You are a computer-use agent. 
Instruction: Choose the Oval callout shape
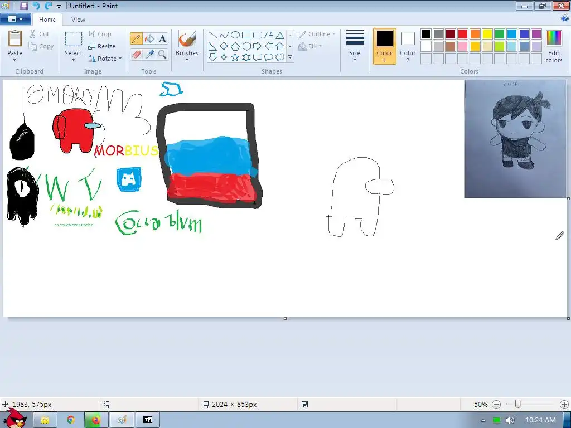(x=269, y=57)
